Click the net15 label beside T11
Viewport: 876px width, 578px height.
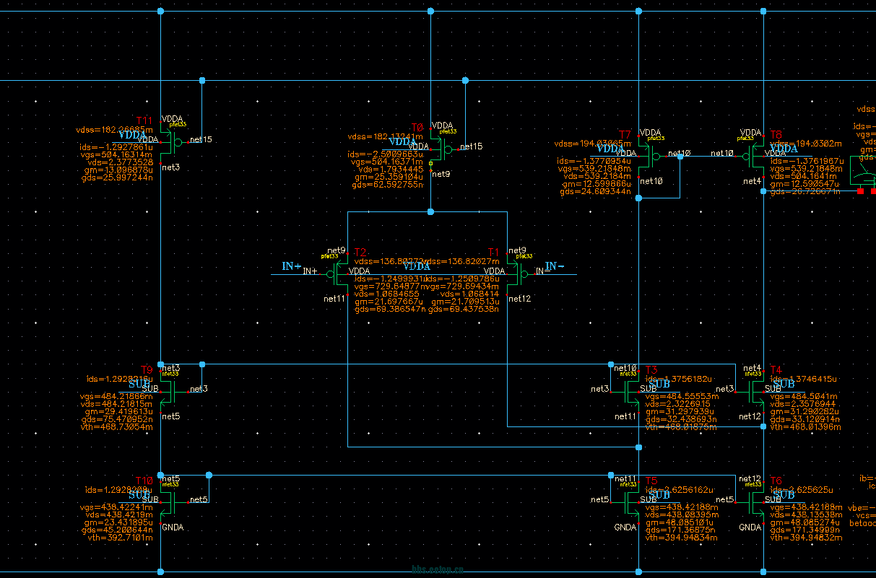point(201,139)
